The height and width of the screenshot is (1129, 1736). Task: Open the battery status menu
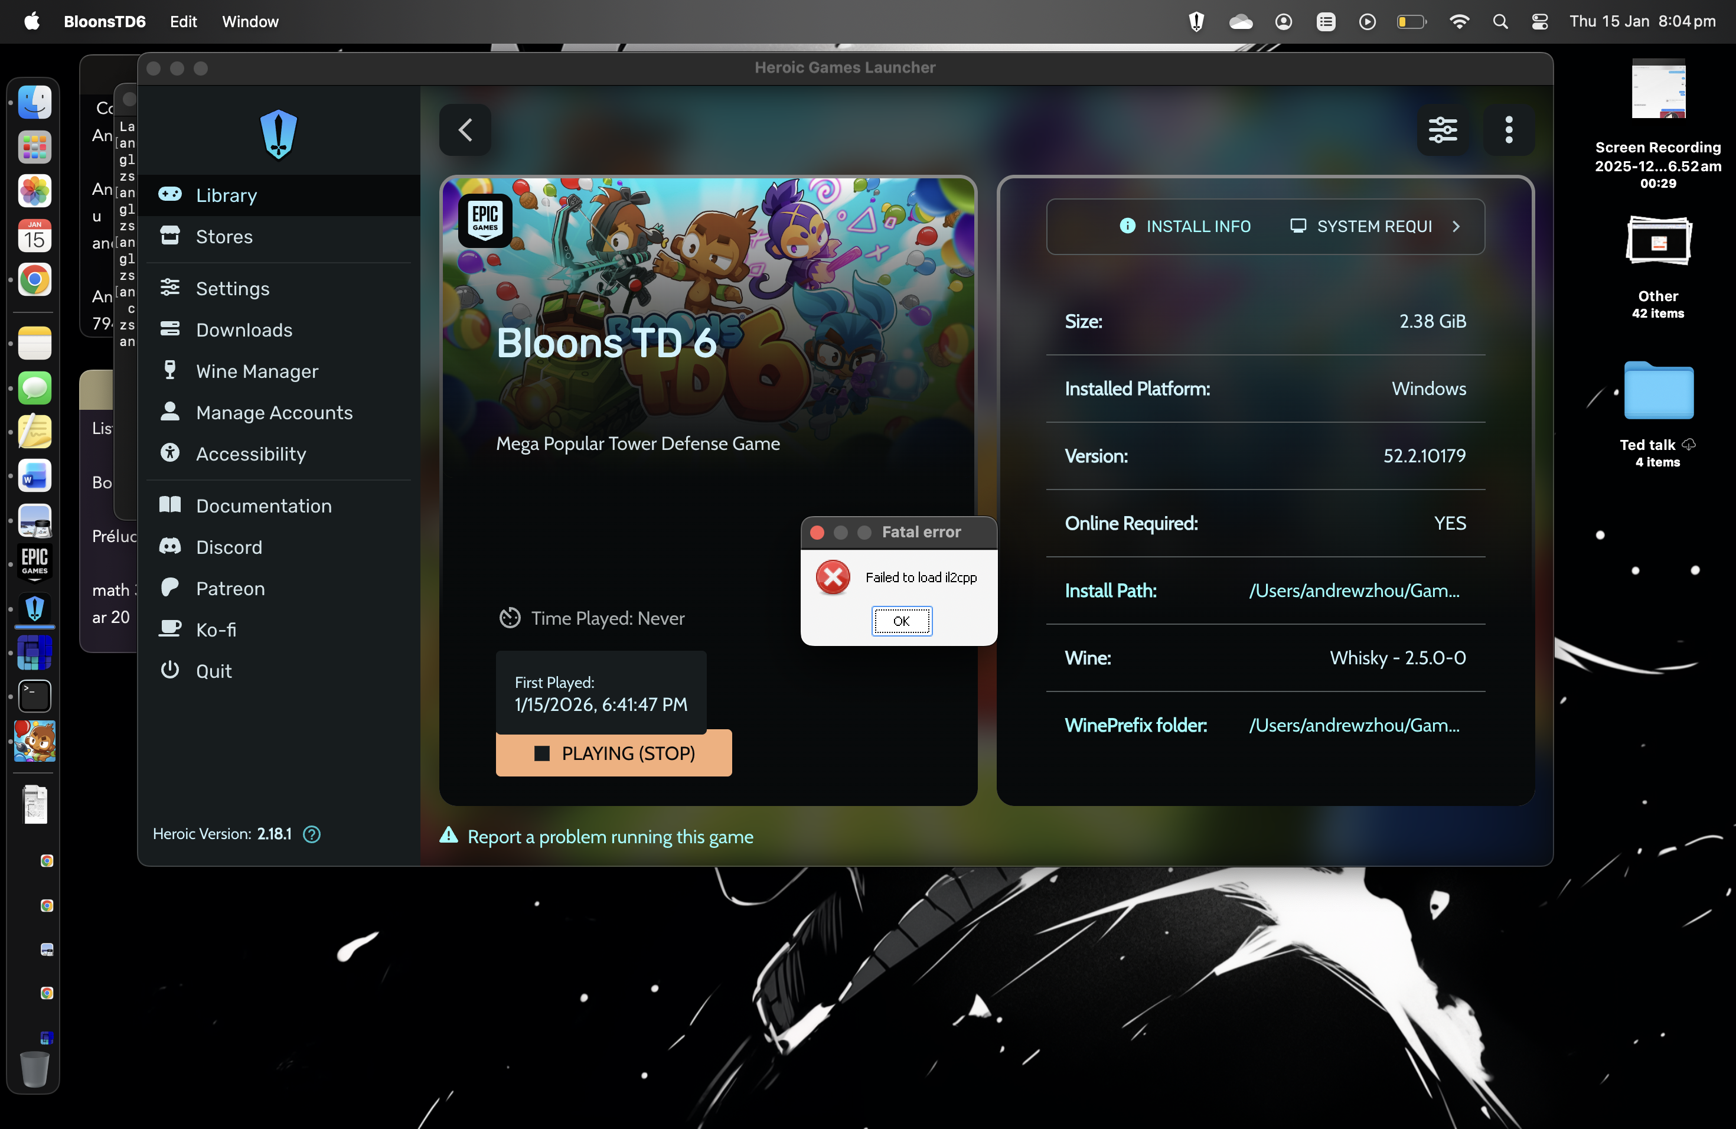(1410, 21)
